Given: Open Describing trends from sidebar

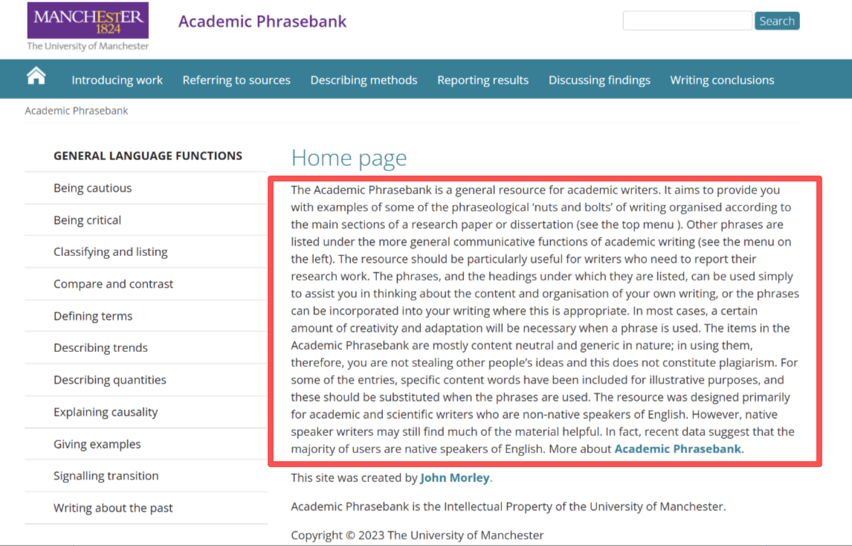Looking at the screenshot, I should pos(100,347).
